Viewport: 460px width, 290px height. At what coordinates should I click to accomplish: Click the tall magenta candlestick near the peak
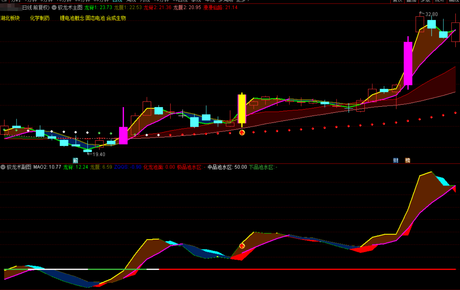click(408, 64)
